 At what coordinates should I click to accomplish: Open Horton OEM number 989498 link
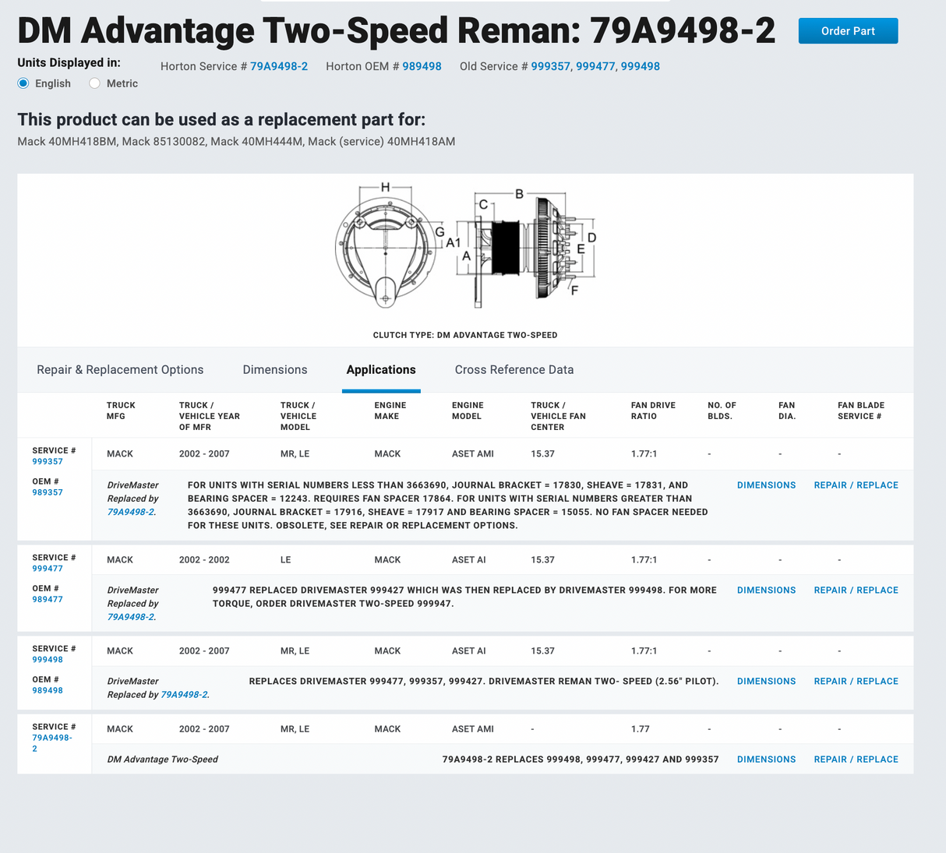click(x=422, y=66)
